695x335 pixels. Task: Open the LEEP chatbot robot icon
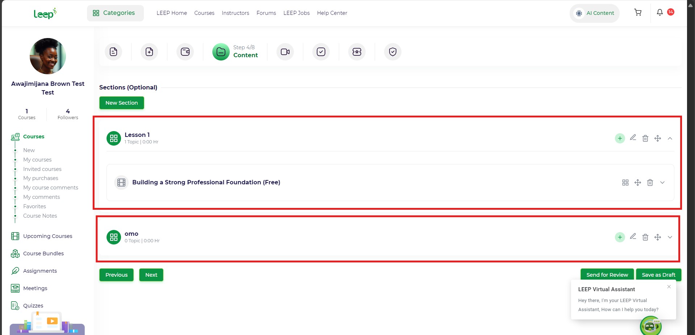tap(650, 326)
